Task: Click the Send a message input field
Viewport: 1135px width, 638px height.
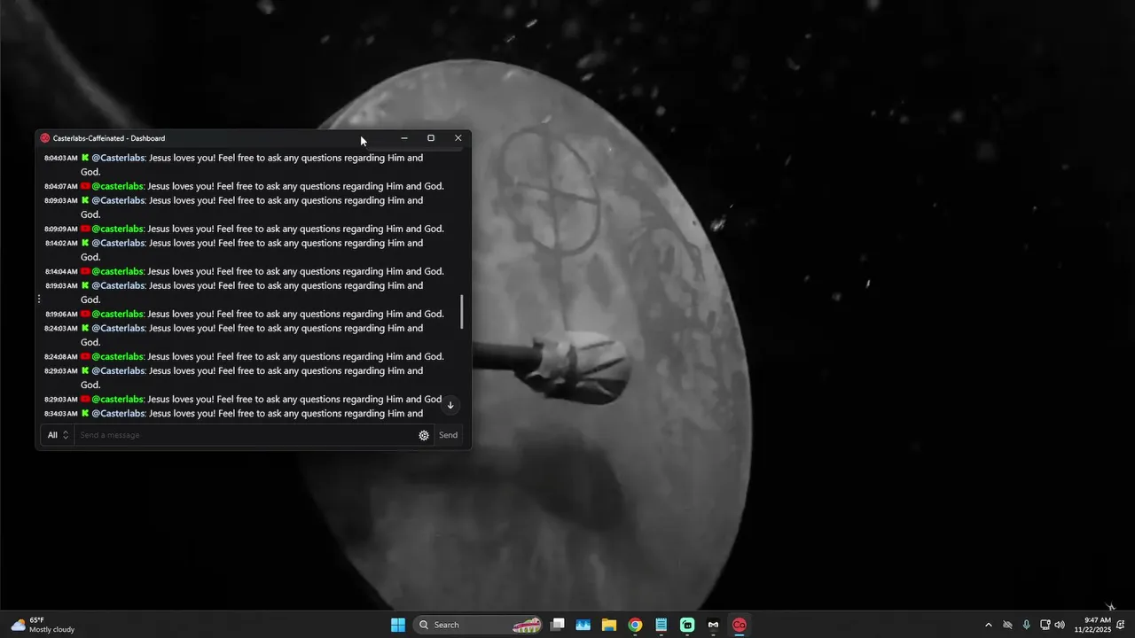Action: click(246, 435)
